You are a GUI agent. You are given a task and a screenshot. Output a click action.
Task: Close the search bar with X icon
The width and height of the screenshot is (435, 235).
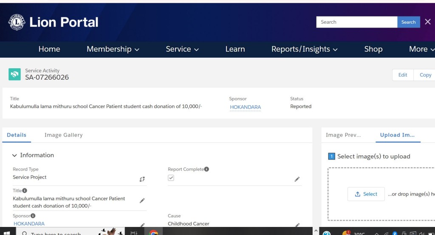tap(428, 22)
